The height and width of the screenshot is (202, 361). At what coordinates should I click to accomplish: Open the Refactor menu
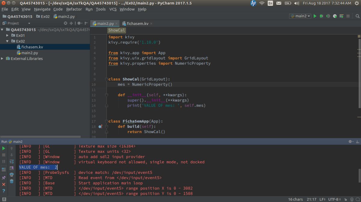point(74,9)
